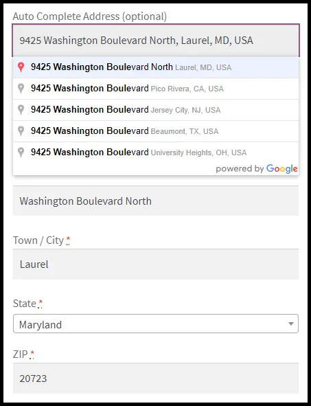The height and width of the screenshot is (406, 311).
Task: Pick the Jersey City, NJ address suggestion
Action: click(x=156, y=110)
